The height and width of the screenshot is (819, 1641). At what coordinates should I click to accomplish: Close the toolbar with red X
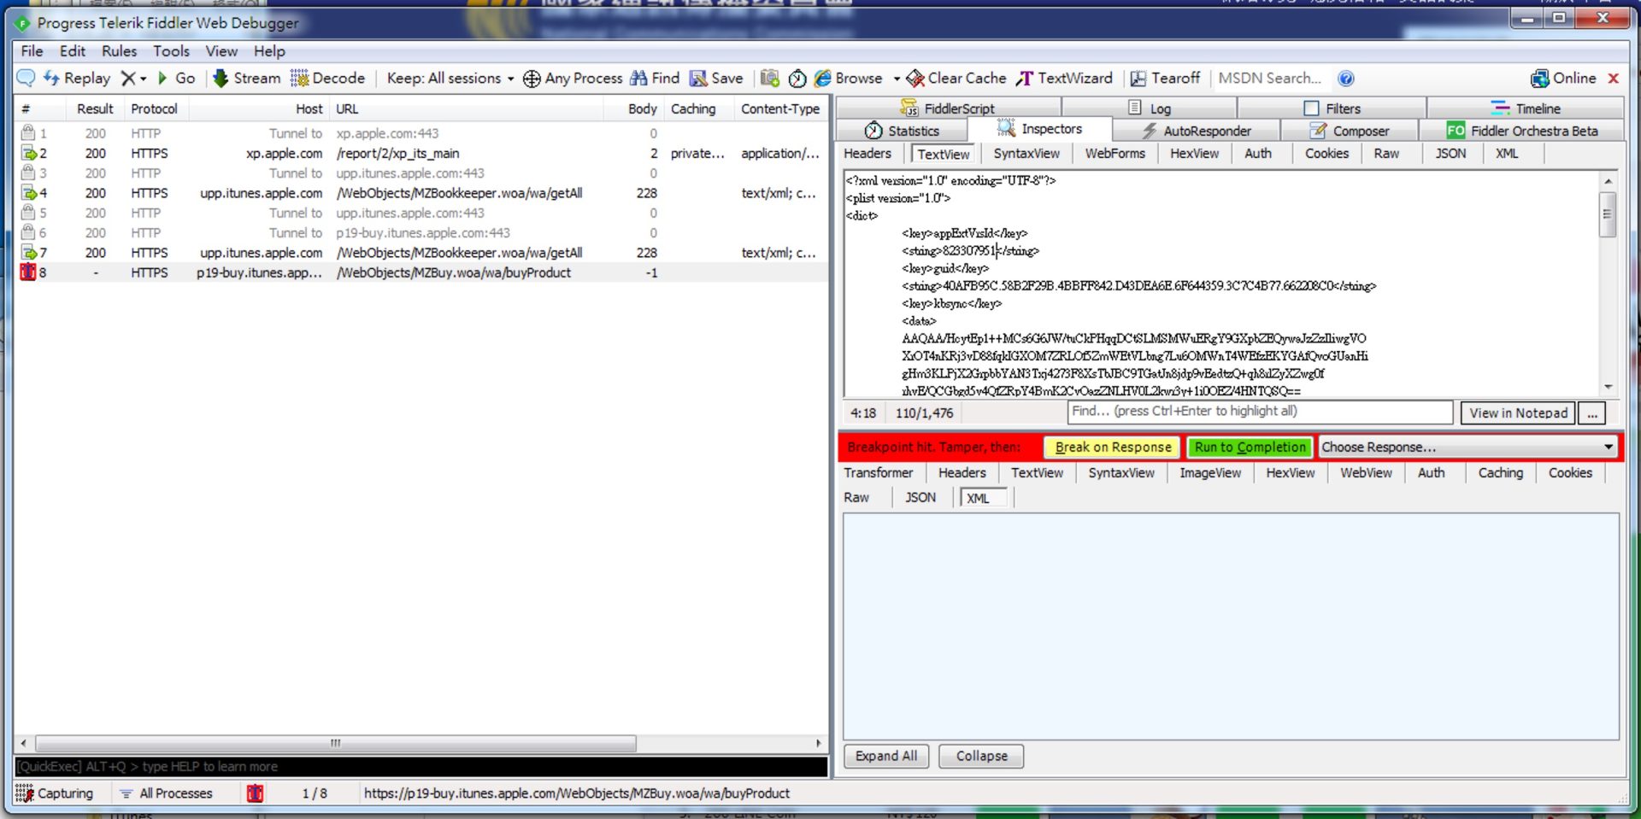pos(1614,79)
